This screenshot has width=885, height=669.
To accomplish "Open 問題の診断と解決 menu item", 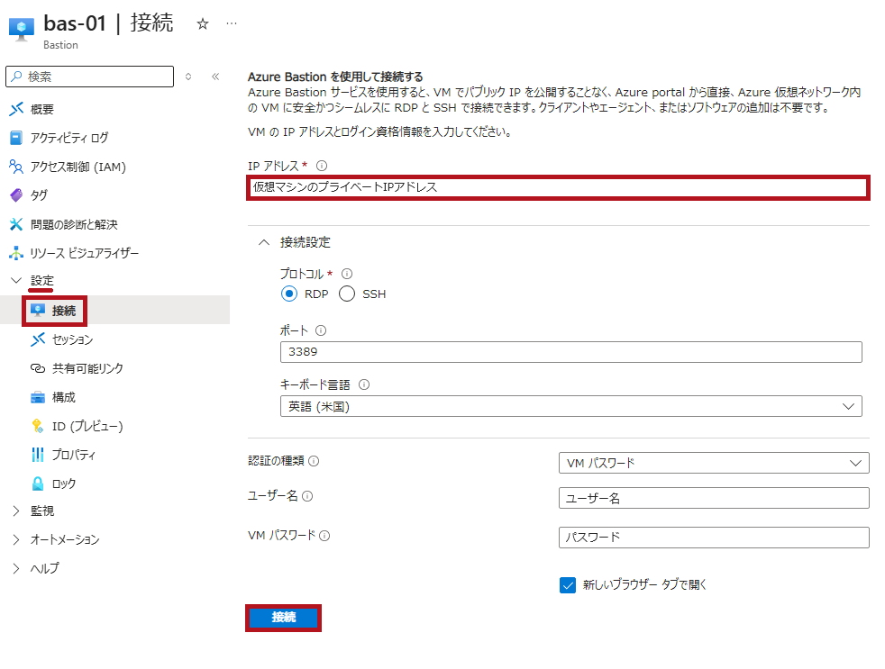I will 74,224.
